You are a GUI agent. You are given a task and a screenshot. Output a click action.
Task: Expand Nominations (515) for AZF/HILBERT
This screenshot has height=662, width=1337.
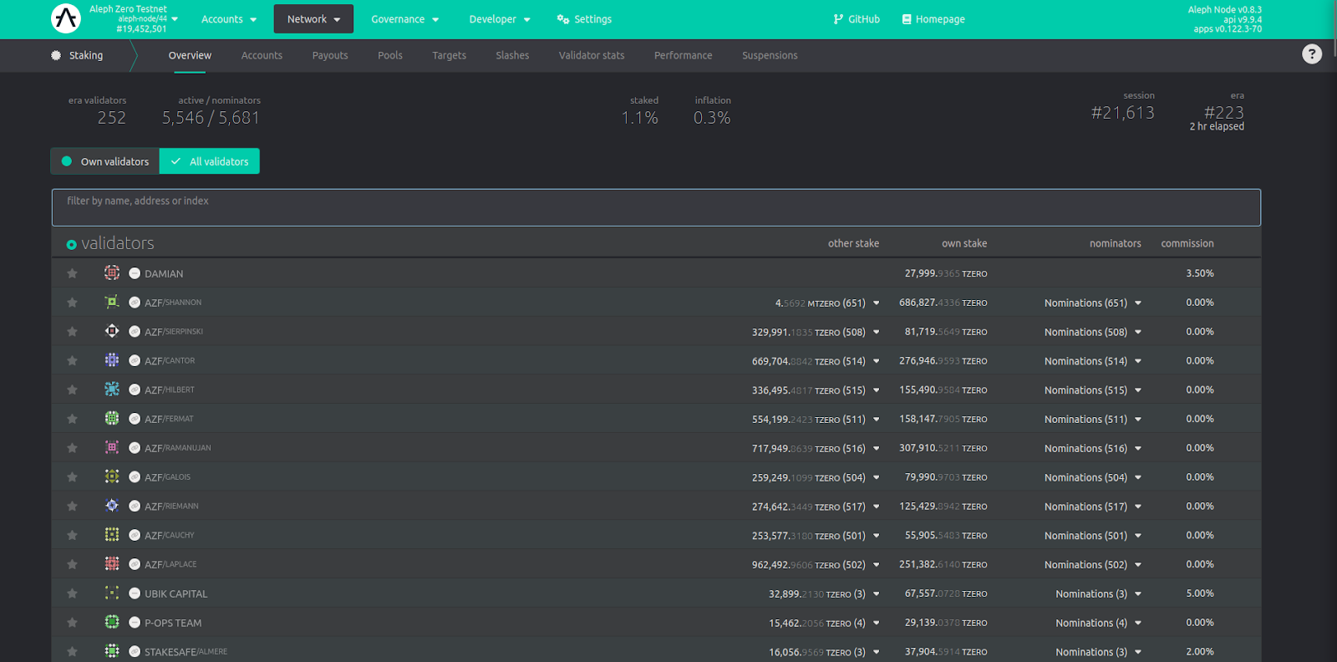[x=1093, y=390]
